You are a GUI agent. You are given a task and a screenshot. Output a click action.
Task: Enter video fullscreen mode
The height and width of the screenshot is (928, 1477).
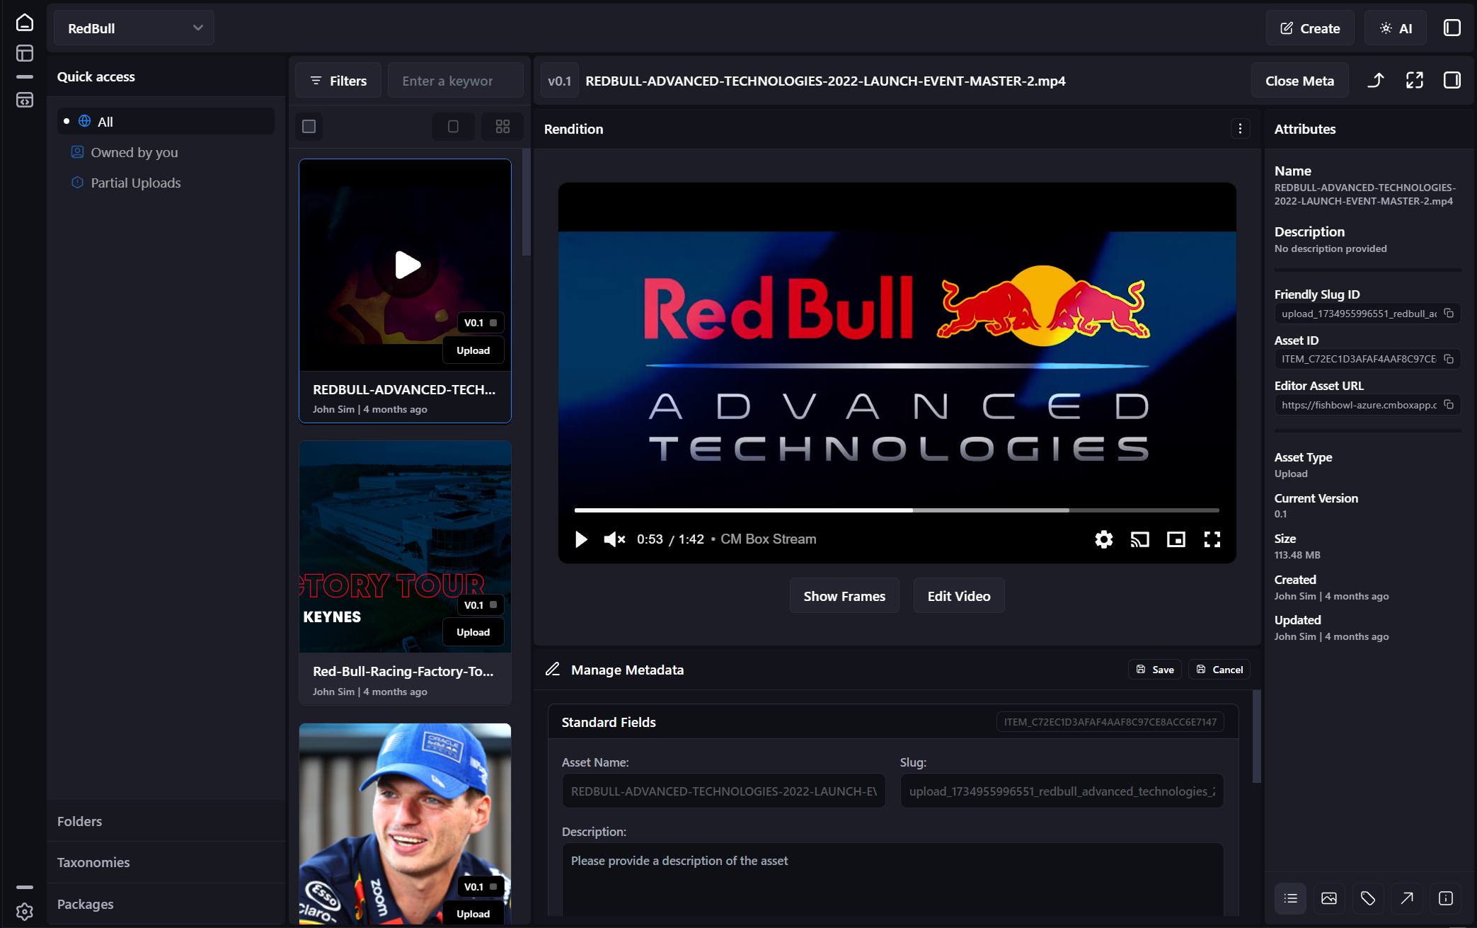click(1212, 539)
